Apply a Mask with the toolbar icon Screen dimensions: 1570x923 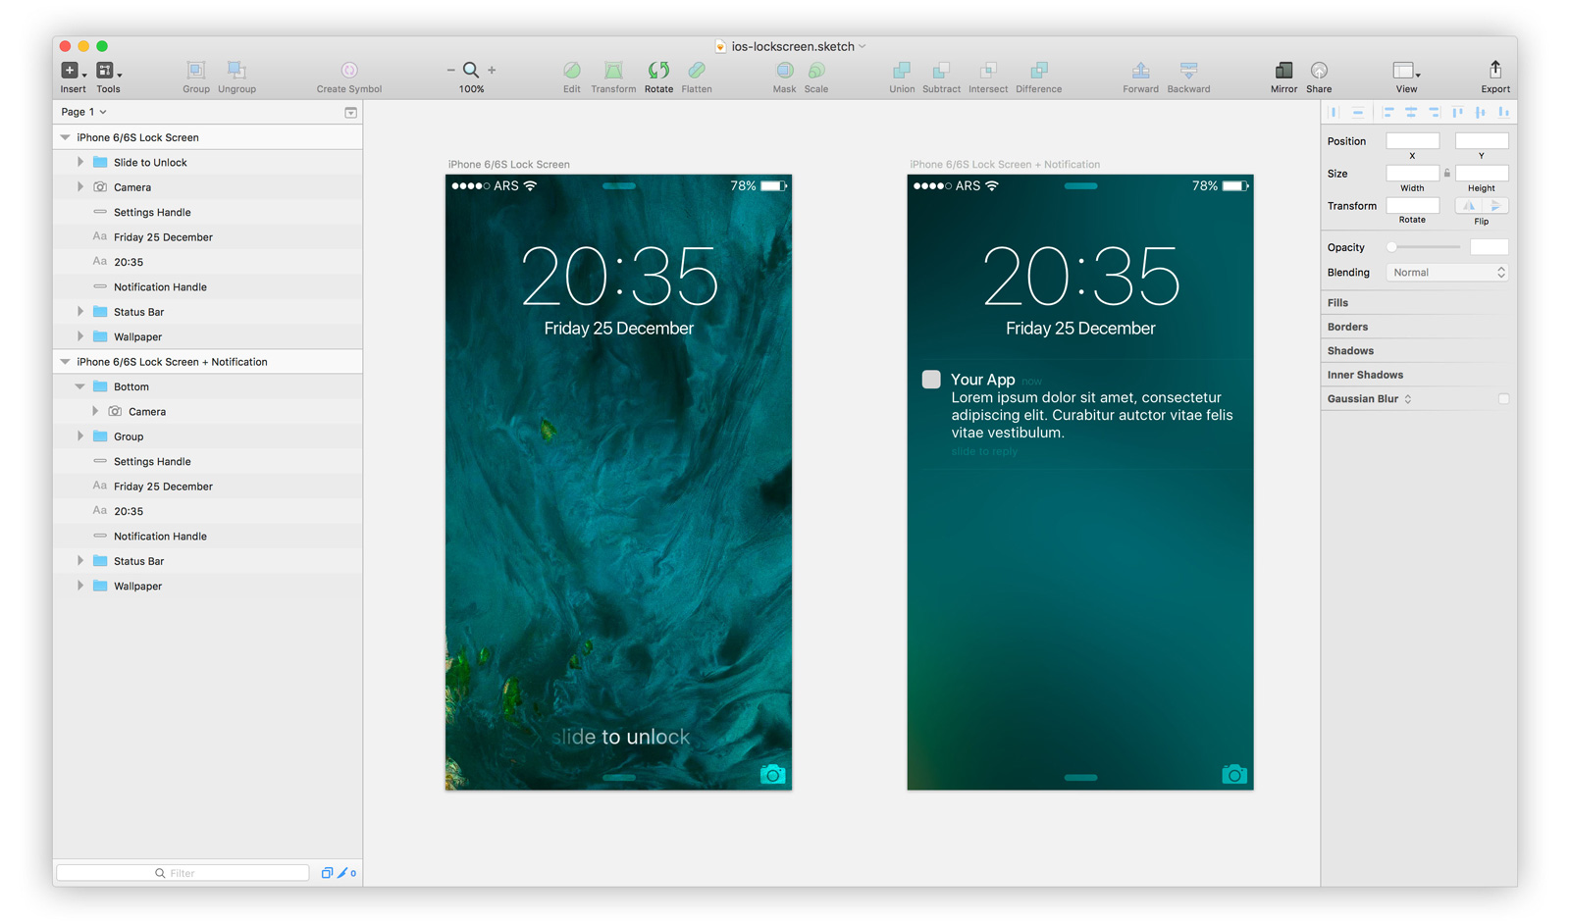pyautogui.click(x=784, y=71)
